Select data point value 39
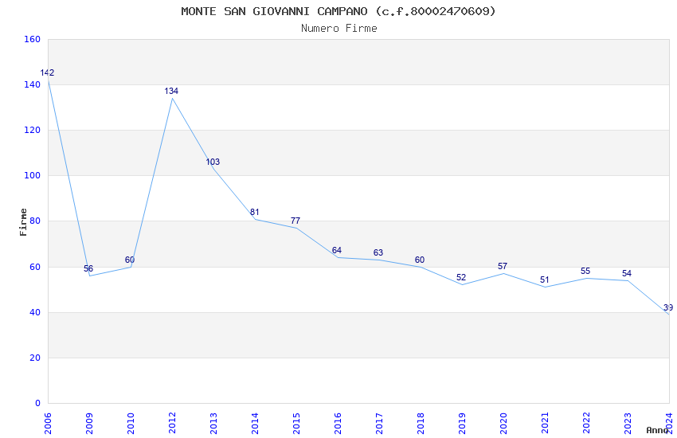The height and width of the screenshot is (438, 677). 668,307
